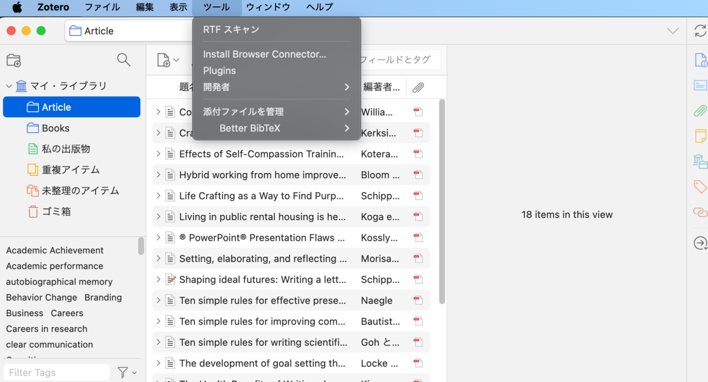Open the item info pane icon

(x=700, y=60)
